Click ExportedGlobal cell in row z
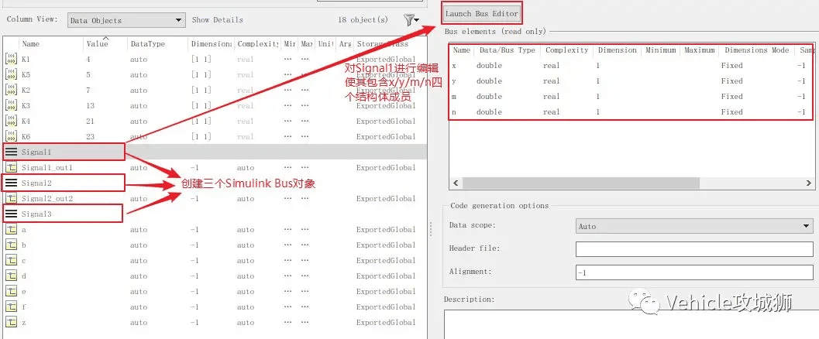The height and width of the screenshot is (339, 819). 386,322
